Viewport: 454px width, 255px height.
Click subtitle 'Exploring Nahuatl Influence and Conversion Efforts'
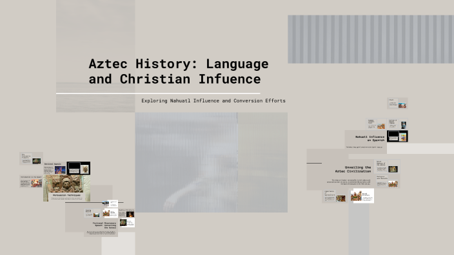tap(213, 100)
